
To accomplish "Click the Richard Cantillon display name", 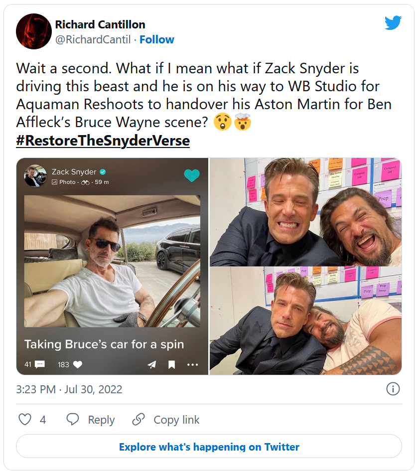I will (x=101, y=24).
